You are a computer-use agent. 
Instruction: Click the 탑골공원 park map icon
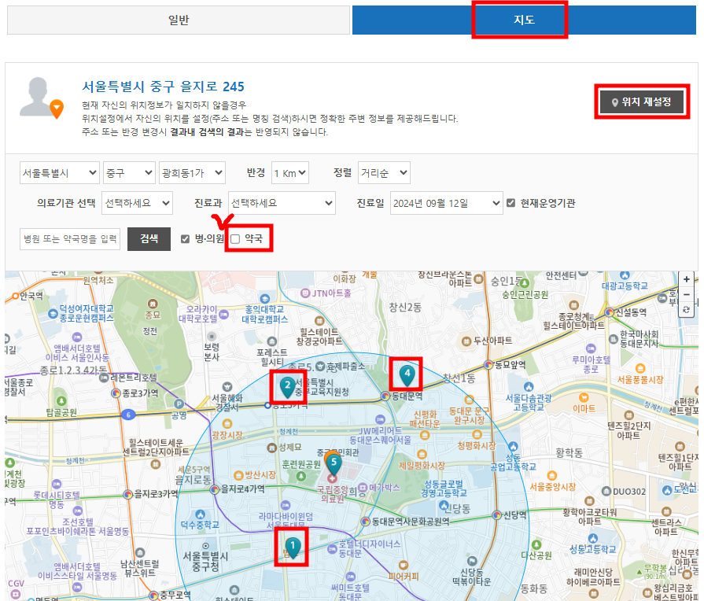coord(61,400)
